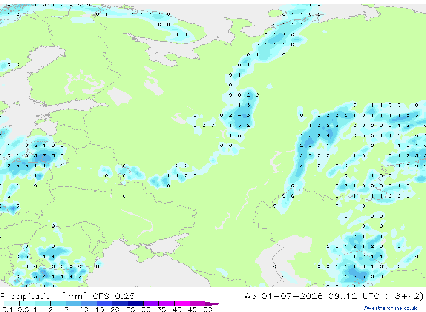Click the "Precipitation [mm]" title text

(43, 296)
